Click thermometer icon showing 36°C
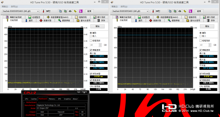 (x=43, y=11)
